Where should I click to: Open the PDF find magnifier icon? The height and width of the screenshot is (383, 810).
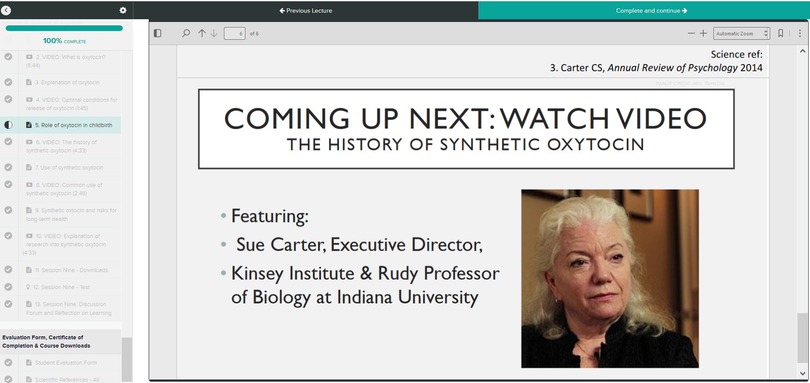[186, 33]
